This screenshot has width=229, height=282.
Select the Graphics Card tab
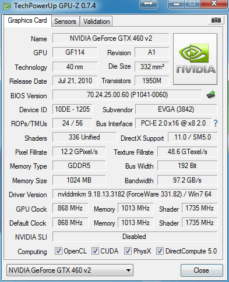pos(27,20)
